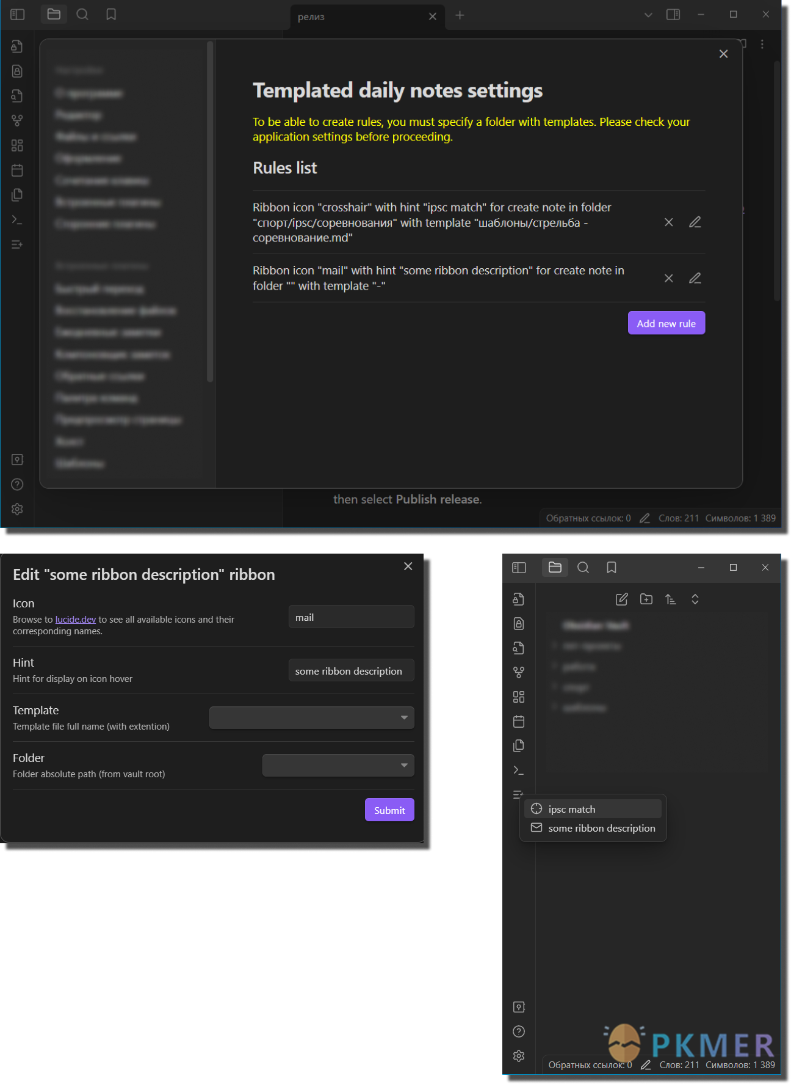Viewport: 791px width, 1084px height.
Task: Edit the mail ribbon rule
Action: [x=695, y=279]
